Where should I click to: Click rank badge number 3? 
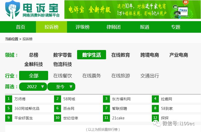point(106,99)
